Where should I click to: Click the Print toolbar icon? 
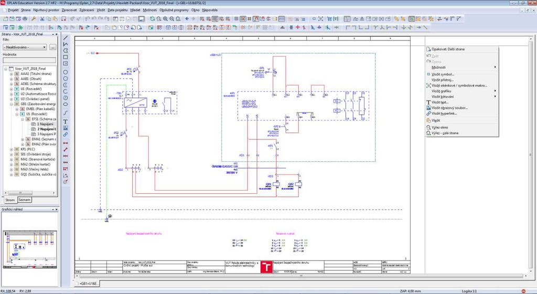coord(25,19)
